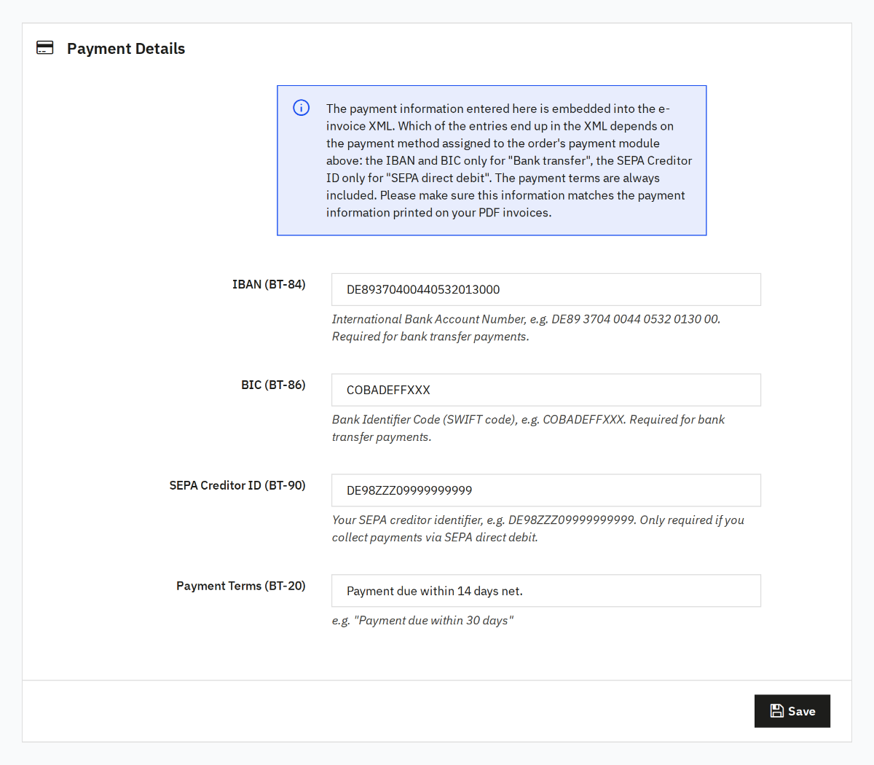Focus the BIC (BT-86) input field

[x=546, y=390]
